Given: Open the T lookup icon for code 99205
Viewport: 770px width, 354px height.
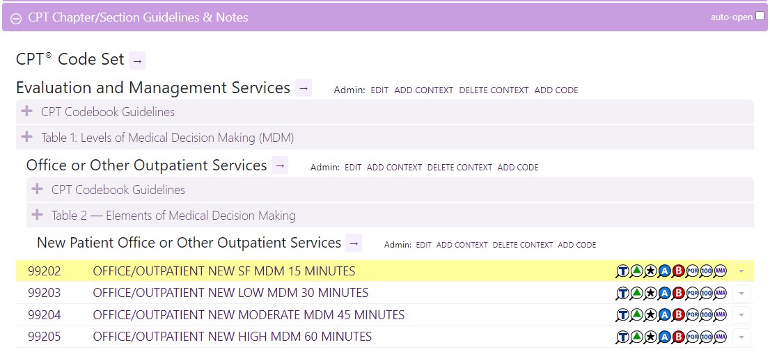Looking at the screenshot, I should click(x=622, y=337).
